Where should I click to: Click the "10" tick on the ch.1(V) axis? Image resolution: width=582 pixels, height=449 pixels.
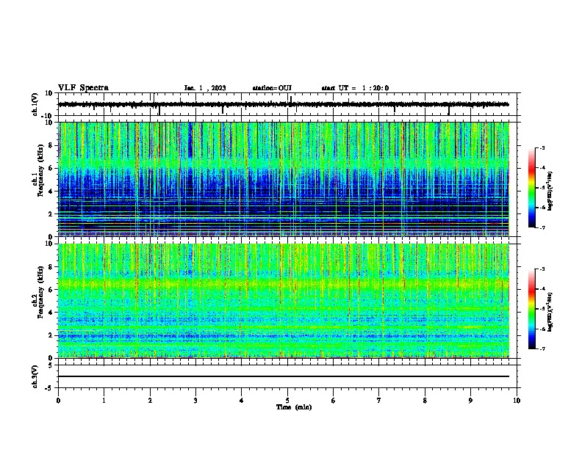point(49,93)
